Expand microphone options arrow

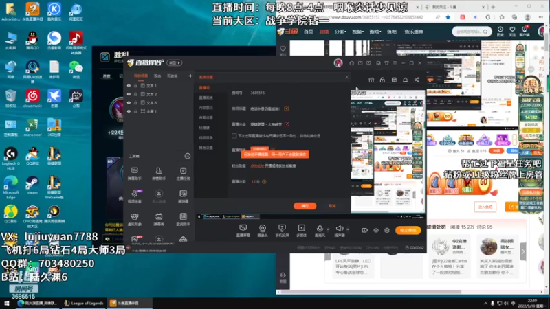tap(328, 229)
